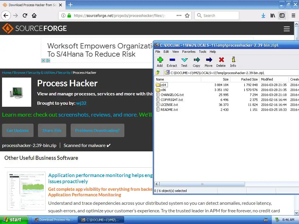Click the 7-Zip archive path field
299x224 pixels.
pos(232,73)
